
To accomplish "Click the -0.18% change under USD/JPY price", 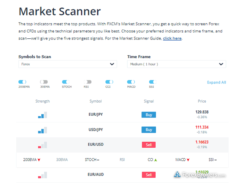I will click(202, 132).
